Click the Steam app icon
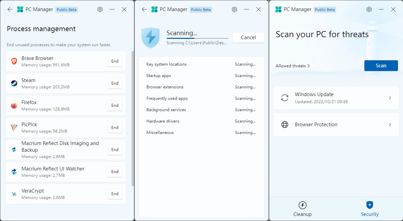Viewport: 403px width, 221px height. point(14,83)
